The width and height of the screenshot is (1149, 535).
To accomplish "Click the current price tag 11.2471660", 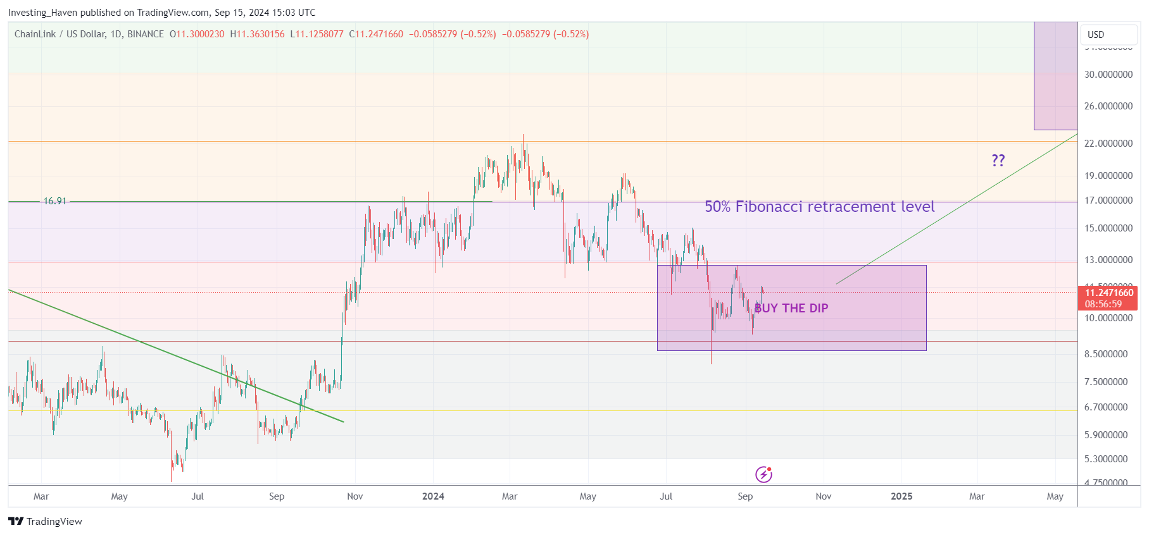I will [x=1109, y=292].
